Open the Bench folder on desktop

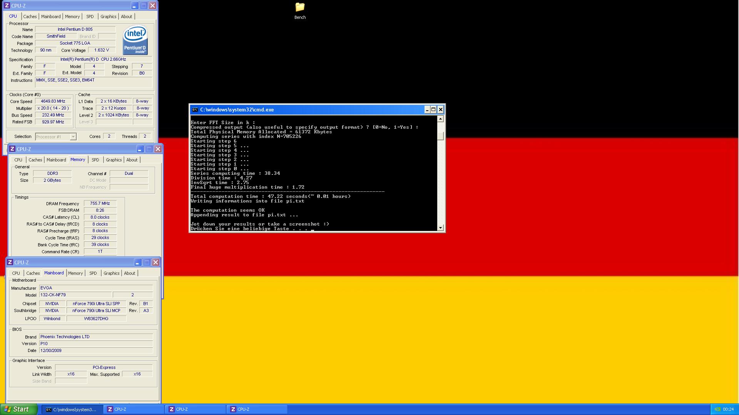tap(300, 11)
